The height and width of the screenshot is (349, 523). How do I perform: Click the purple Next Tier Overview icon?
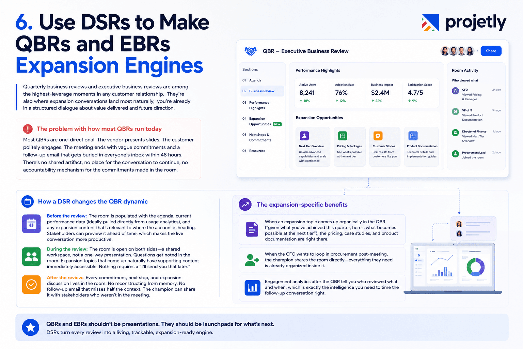coord(304,136)
